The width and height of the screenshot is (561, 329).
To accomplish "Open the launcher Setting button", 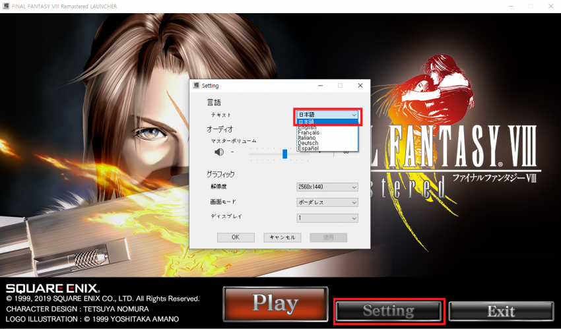I will 389,311.
